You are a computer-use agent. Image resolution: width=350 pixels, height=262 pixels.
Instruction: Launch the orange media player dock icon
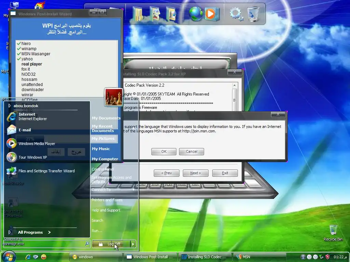click(212, 14)
